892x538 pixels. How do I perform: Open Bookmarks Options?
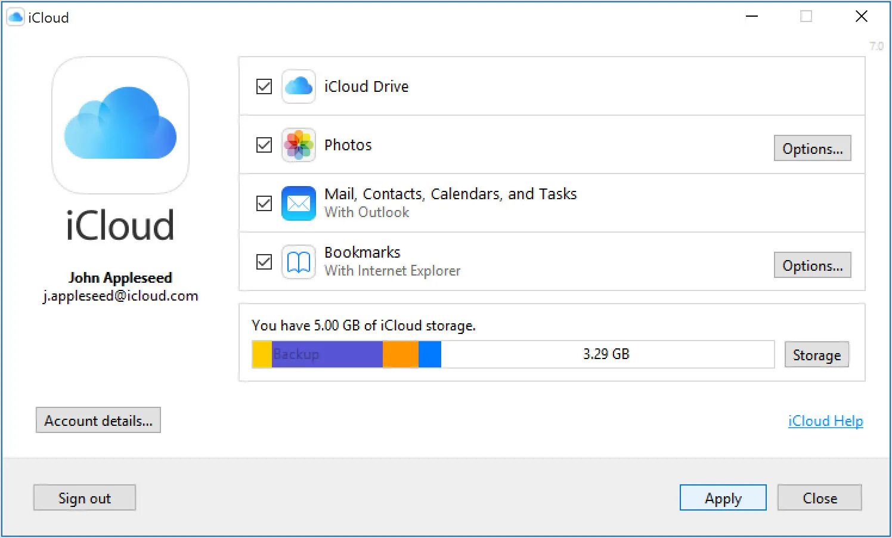click(x=812, y=265)
